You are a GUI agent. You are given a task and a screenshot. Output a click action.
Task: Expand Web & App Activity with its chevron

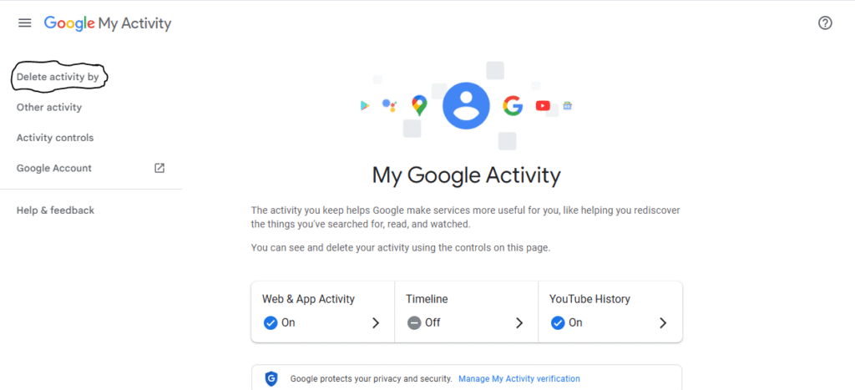pyautogui.click(x=376, y=323)
